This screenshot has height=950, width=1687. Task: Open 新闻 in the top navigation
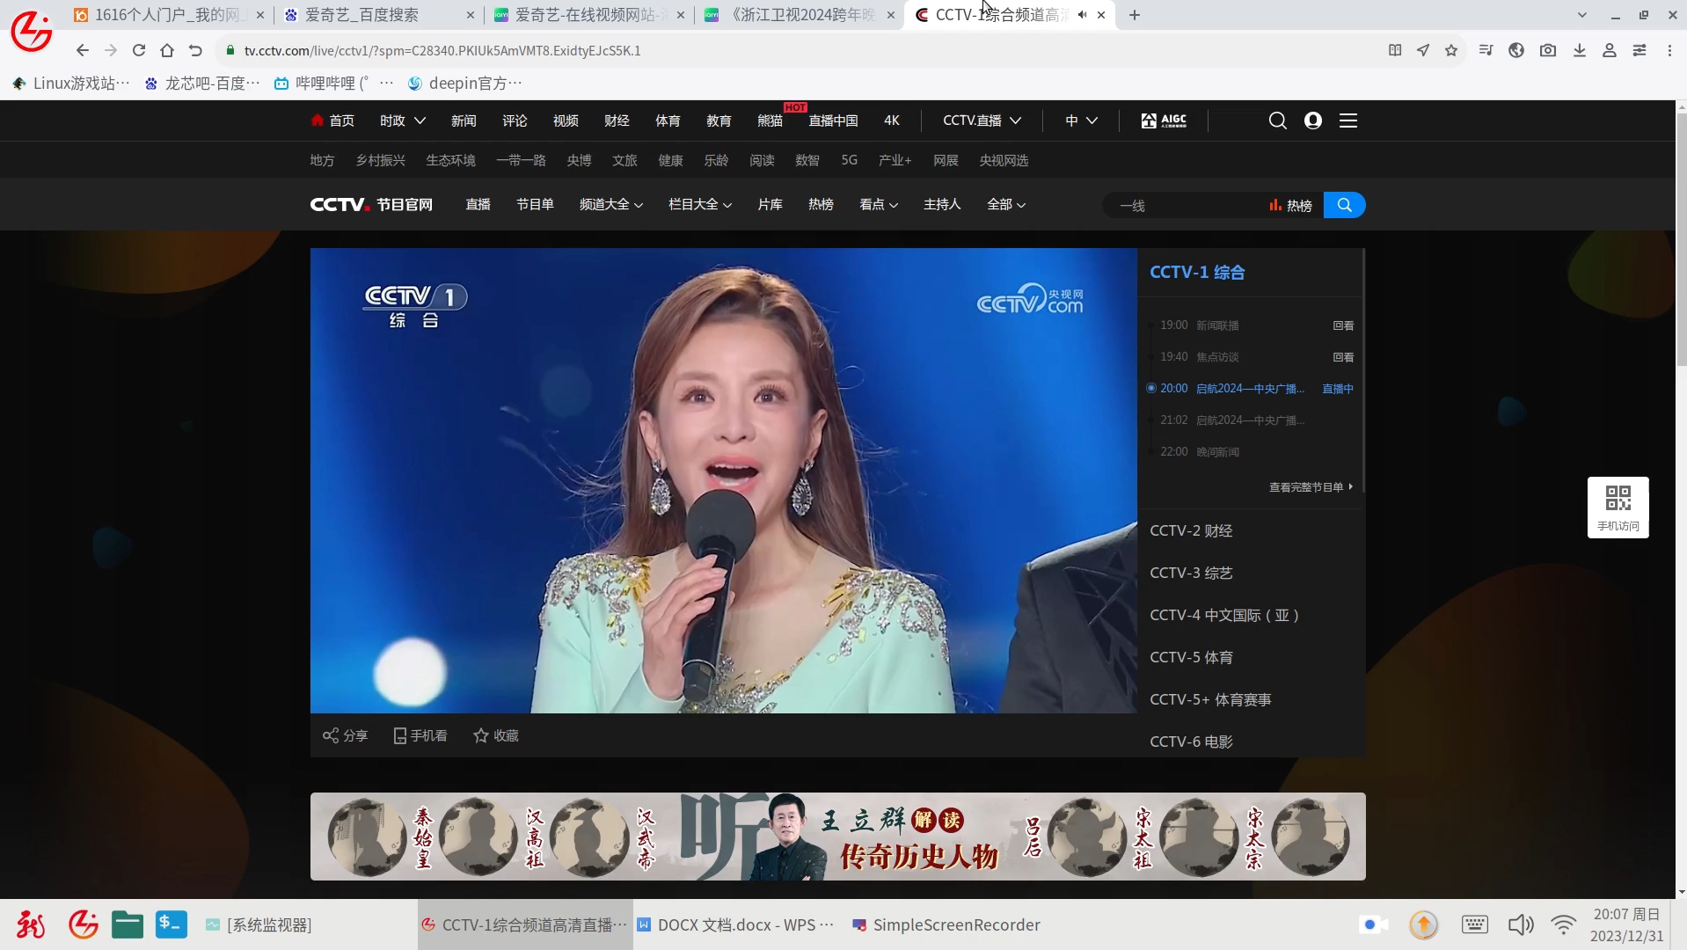pyautogui.click(x=464, y=121)
